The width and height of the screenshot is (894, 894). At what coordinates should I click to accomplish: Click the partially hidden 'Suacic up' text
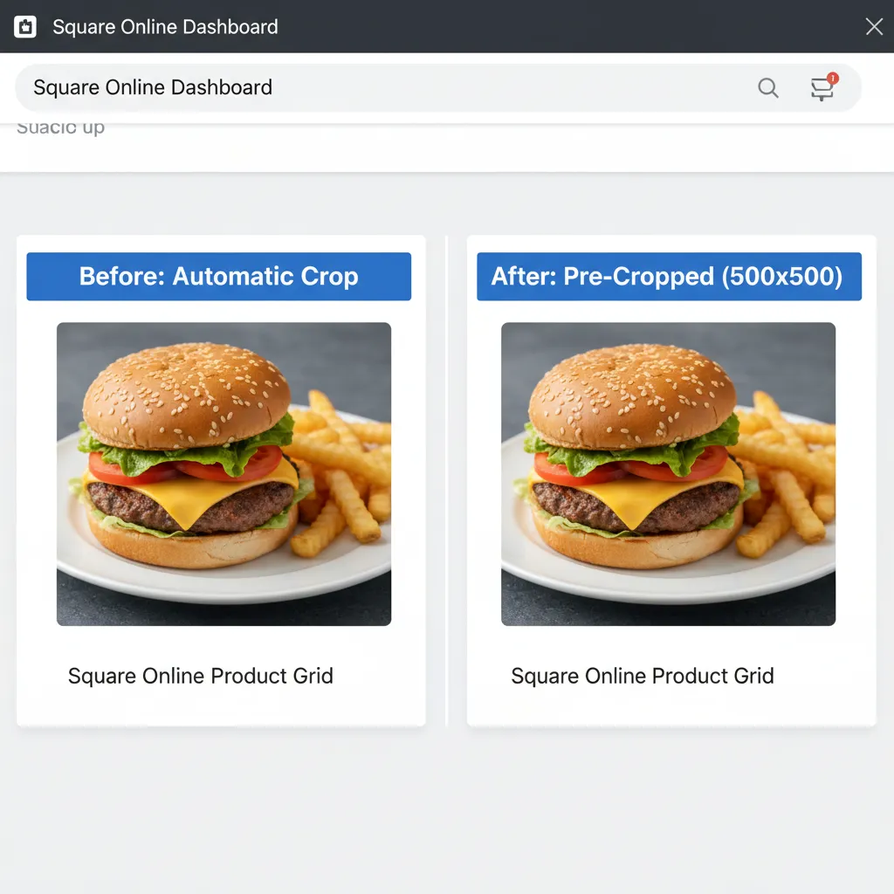(60, 127)
